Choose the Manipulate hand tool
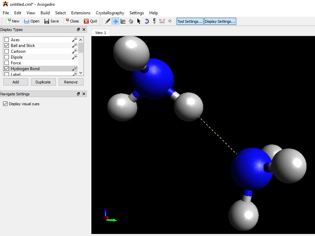This screenshot has width=315, height=236. (131, 21)
